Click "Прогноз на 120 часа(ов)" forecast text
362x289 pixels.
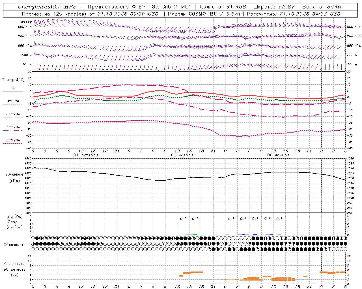pyautogui.click(x=54, y=14)
